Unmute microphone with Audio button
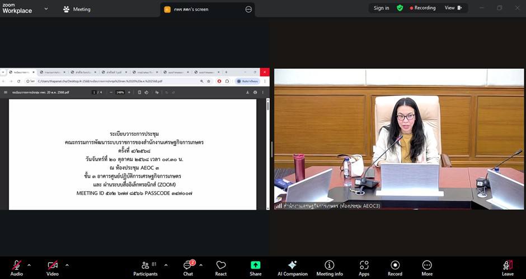This screenshot has width=526, height=279. [17, 267]
